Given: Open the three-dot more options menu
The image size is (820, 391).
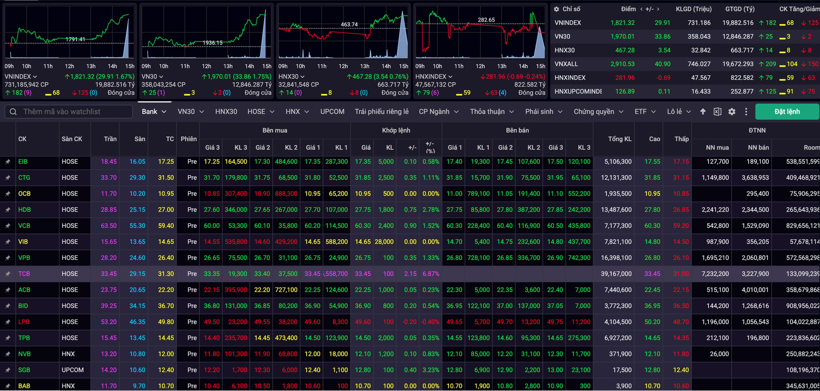Looking at the screenshot, I should point(746,112).
